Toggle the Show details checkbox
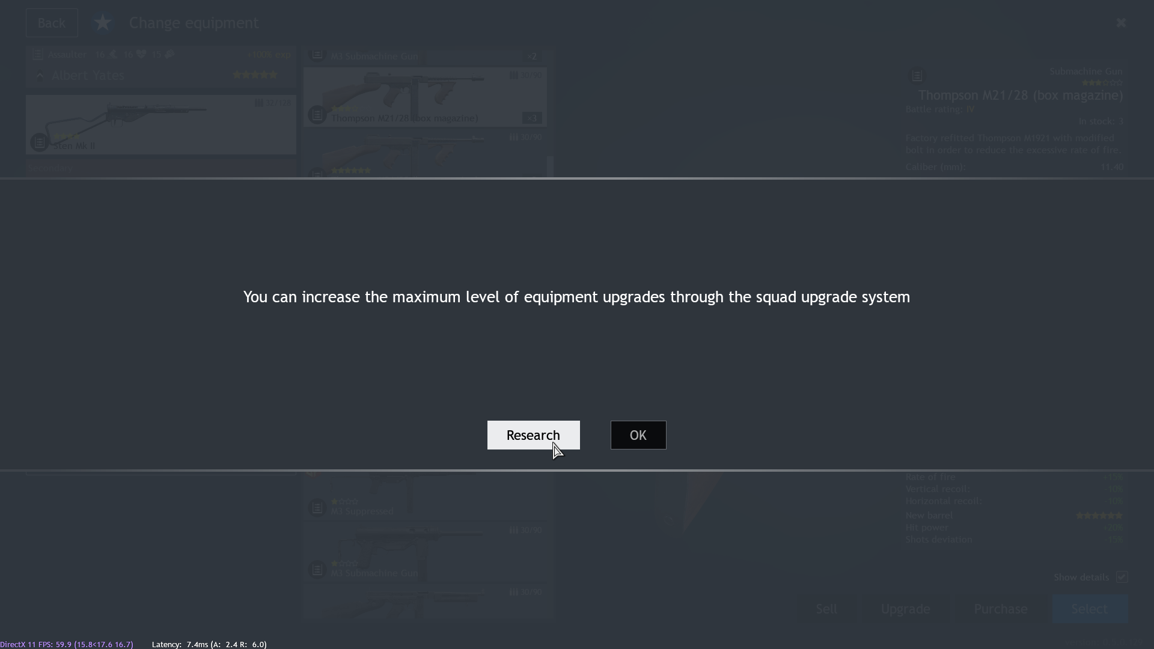Viewport: 1154px width, 649px height. tap(1122, 577)
